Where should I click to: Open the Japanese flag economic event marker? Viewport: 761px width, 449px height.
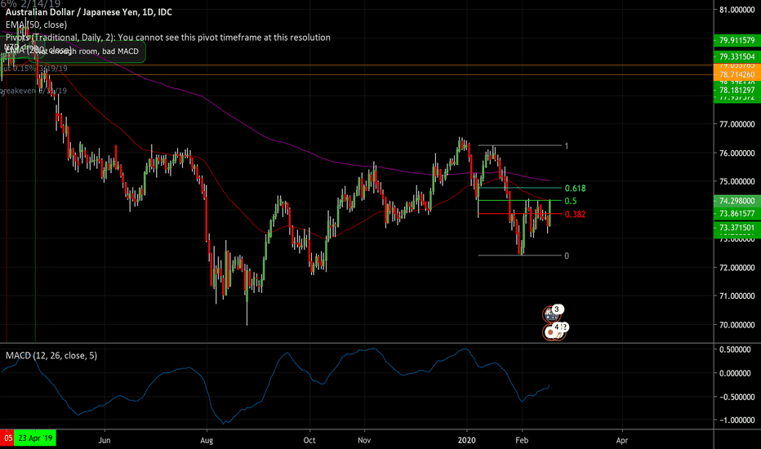click(x=550, y=332)
